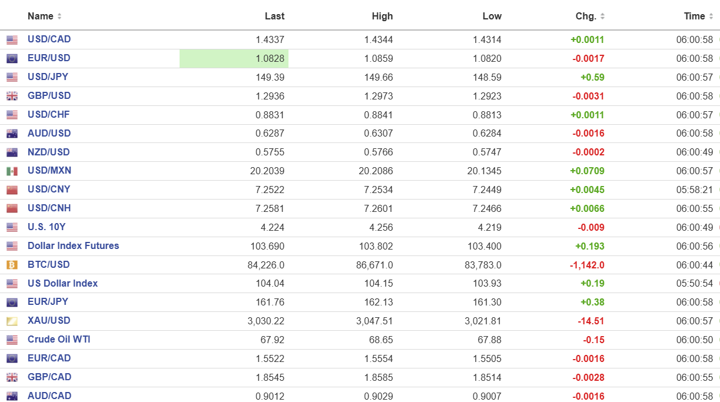Sort by the Time column arrows
720x402 pixels.
point(711,16)
